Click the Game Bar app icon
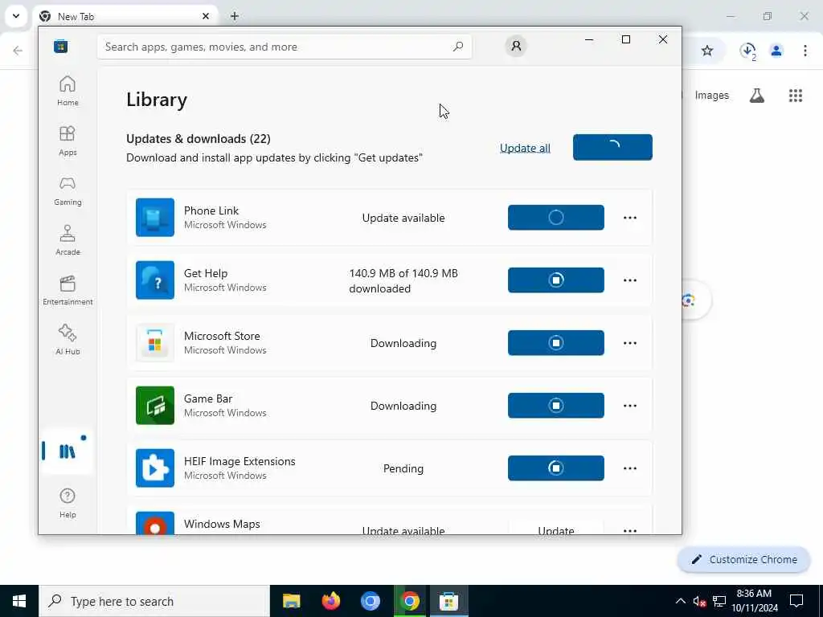The width and height of the screenshot is (823, 617). [x=155, y=406]
